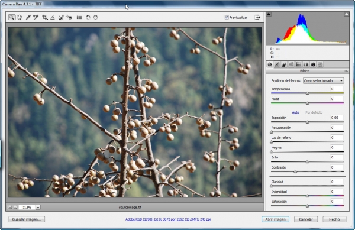
Task: Click the Guardar imagen button
Action: (27, 219)
